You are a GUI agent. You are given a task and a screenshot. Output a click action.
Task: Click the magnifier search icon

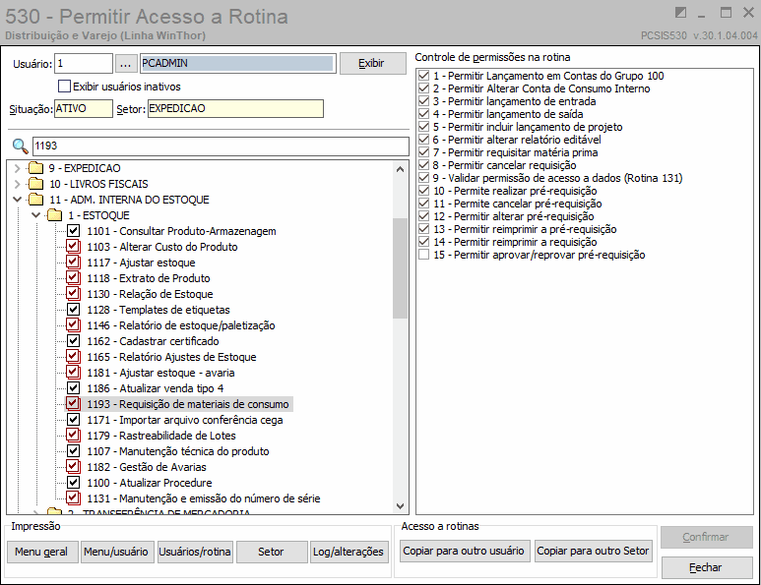click(x=20, y=146)
